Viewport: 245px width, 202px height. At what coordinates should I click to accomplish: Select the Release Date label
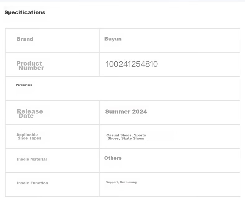point(30,114)
